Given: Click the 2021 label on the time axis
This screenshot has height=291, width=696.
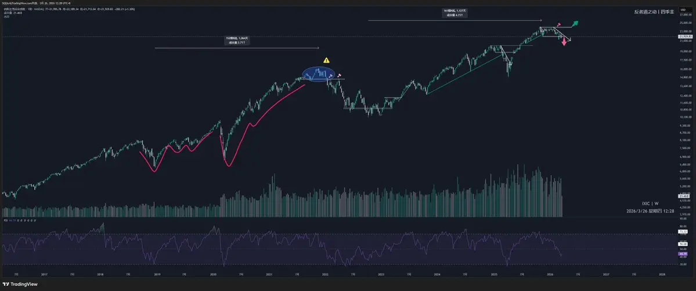Looking at the screenshot, I should pyautogui.click(x=269, y=275).
